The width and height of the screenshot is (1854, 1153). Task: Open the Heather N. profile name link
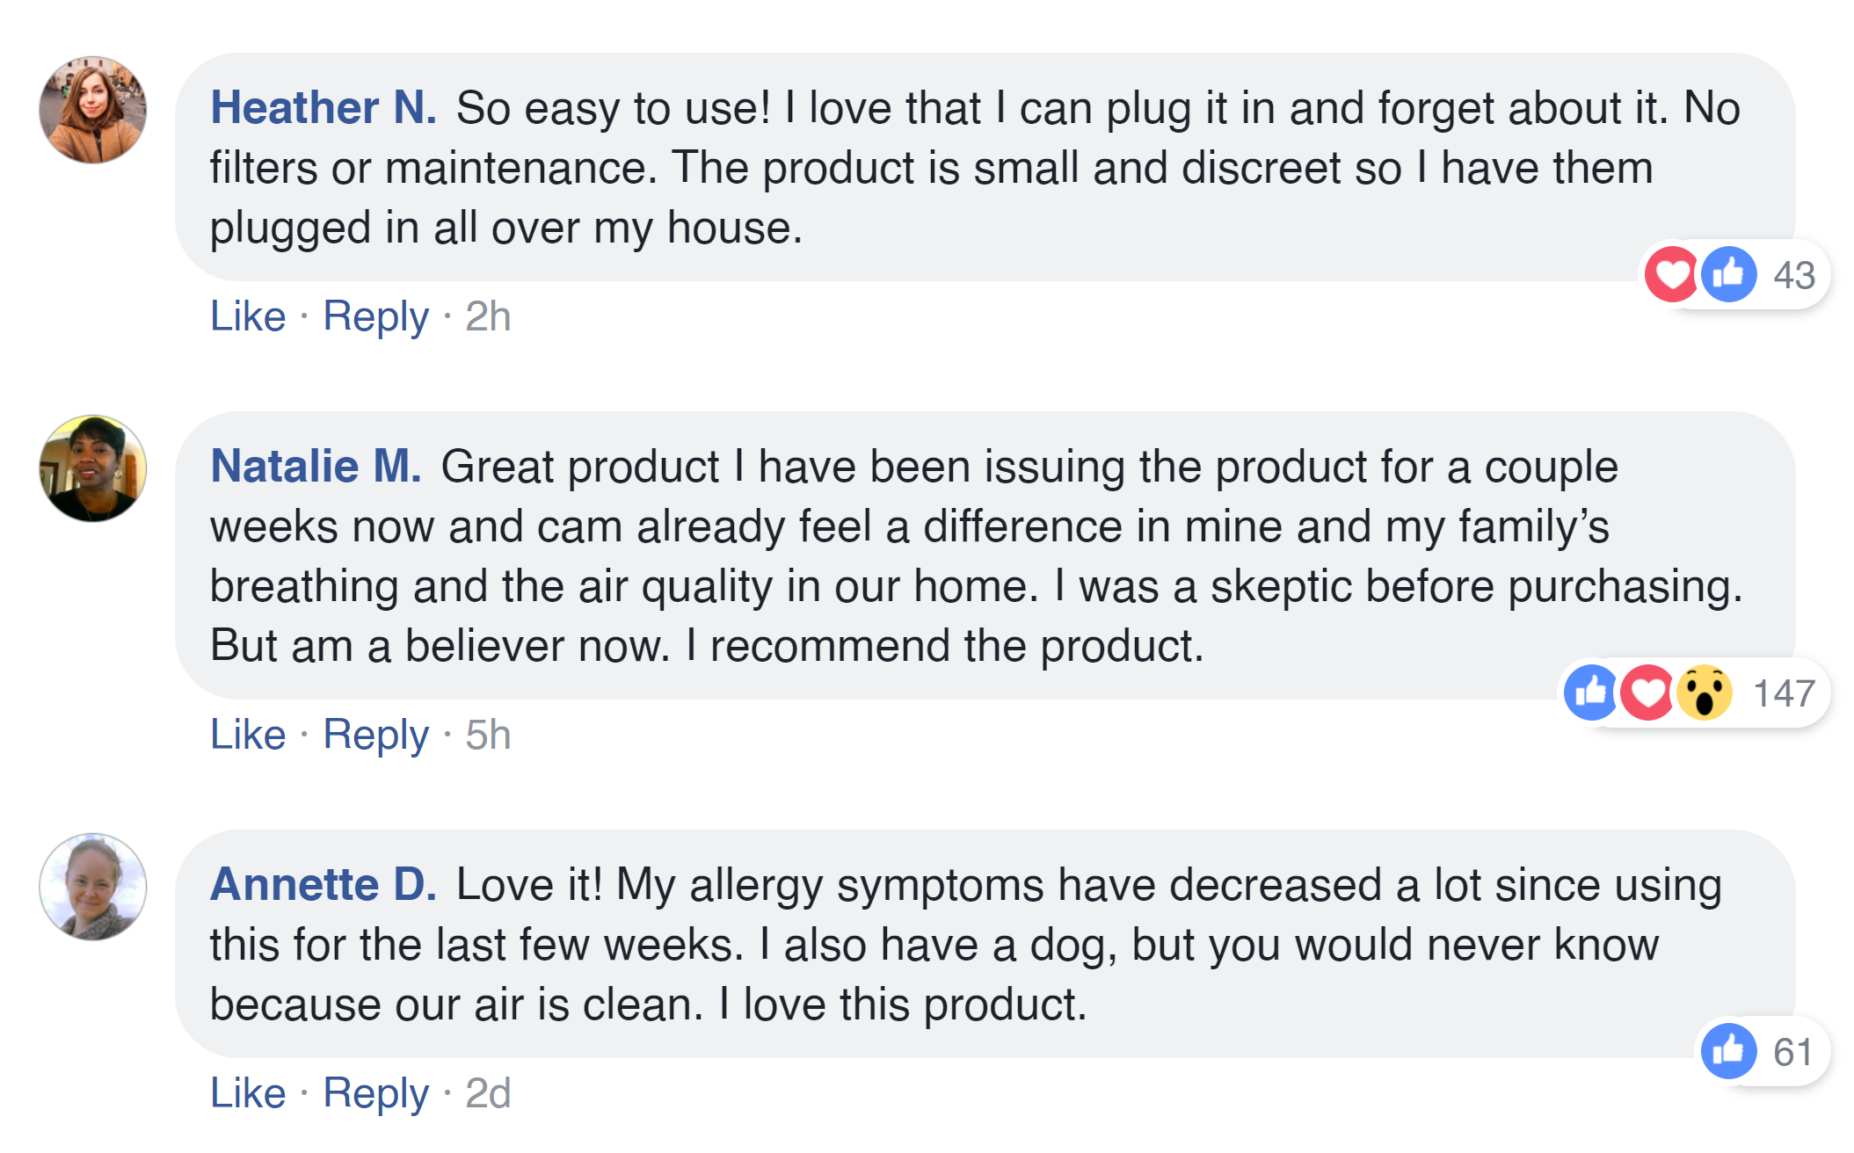pyautogui.click(x=324, y=108)
